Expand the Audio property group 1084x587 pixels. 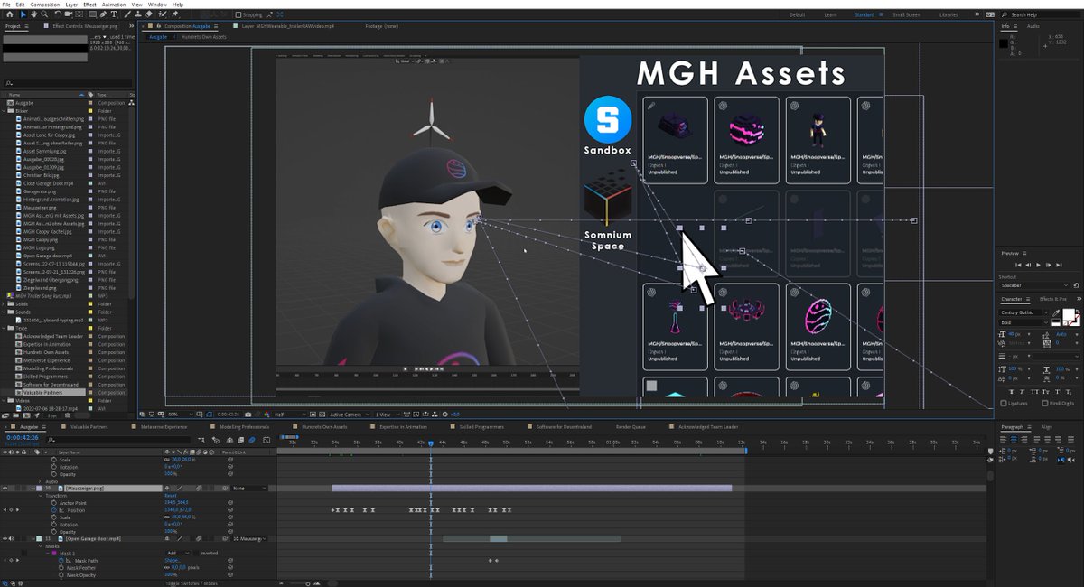(40, 481)
